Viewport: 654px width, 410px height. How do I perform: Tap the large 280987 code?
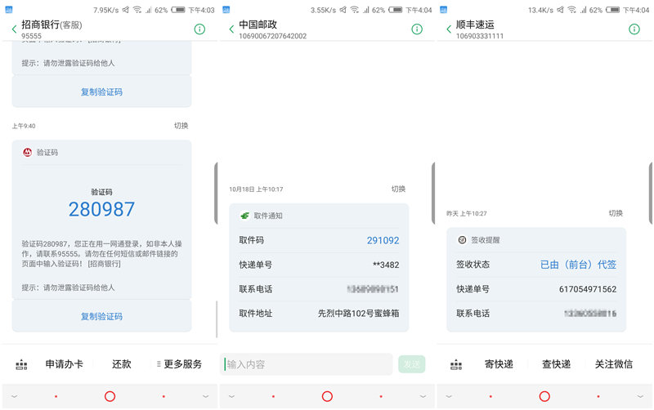click(x=101, y=209)
